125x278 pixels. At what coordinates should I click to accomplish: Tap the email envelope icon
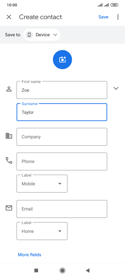coord(9,208)
